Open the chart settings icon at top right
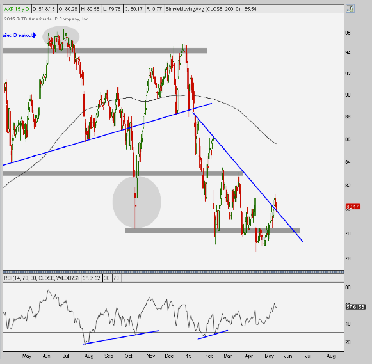 click(x=350, y=9)
